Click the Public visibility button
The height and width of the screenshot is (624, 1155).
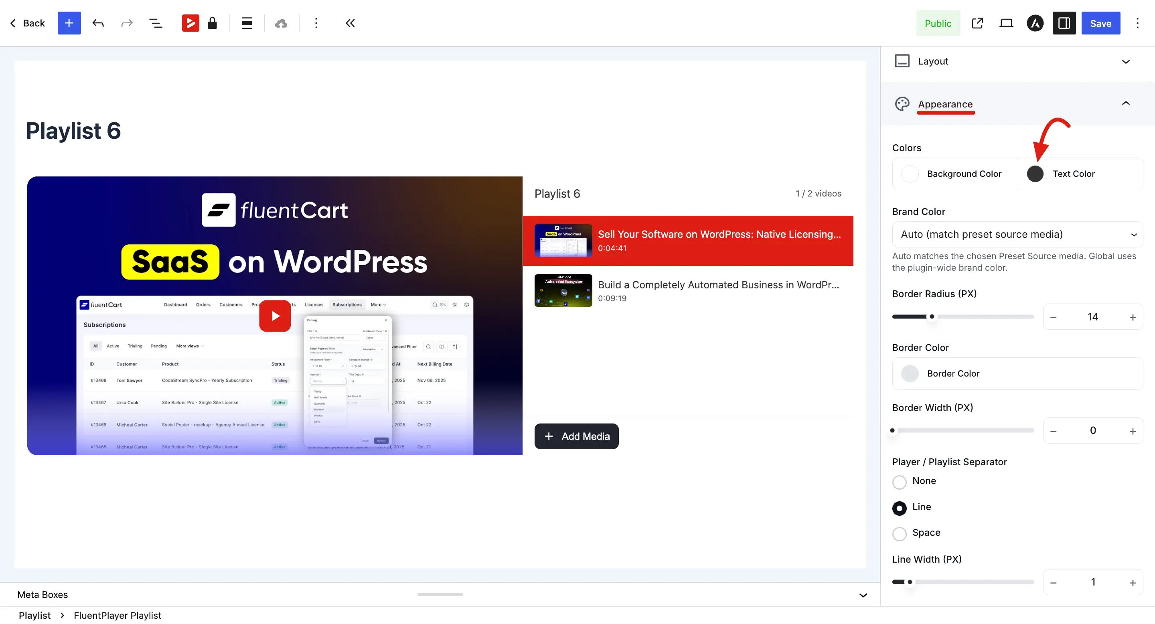coord(938,23)
